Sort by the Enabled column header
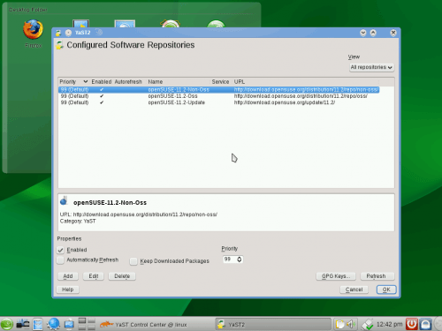The width and height of the screenshot is (442, 331). (x=102, y=82)
